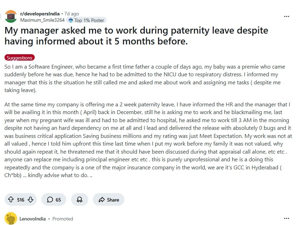Screen dimensions: 301x225
Task: Go to the r/developersIndia subreddit
Action: 39,14
